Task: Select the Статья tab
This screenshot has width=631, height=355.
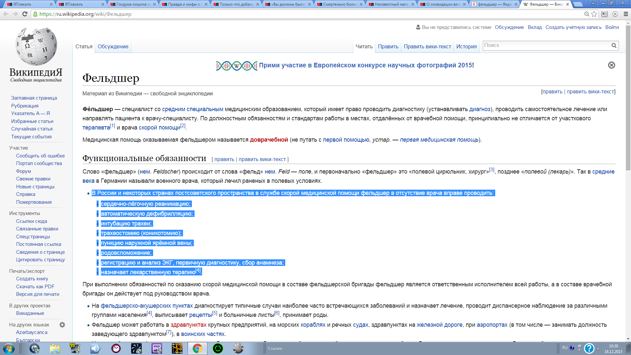Action: pyautogui.click(x=84, y=46)
